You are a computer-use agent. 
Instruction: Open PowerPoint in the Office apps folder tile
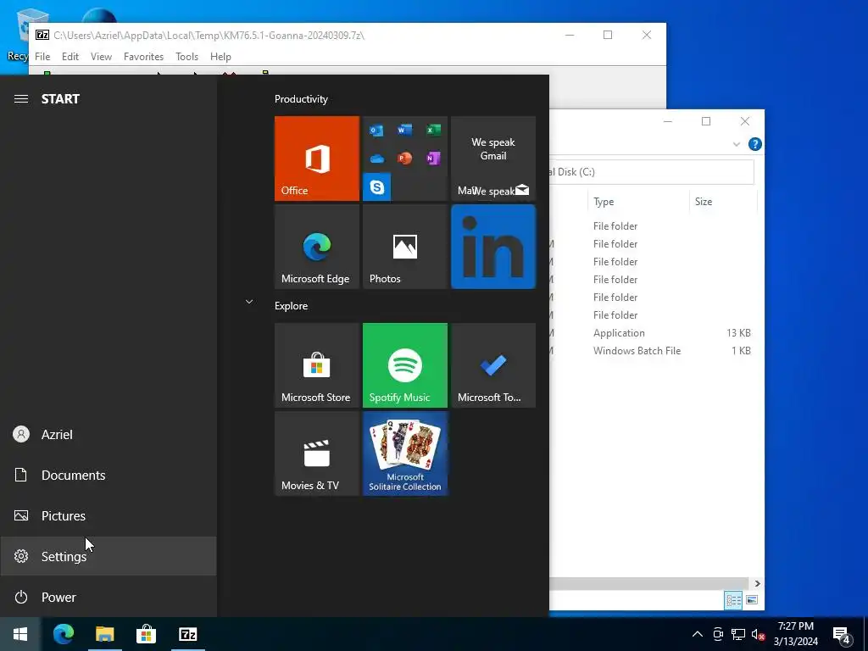point(404,159)
